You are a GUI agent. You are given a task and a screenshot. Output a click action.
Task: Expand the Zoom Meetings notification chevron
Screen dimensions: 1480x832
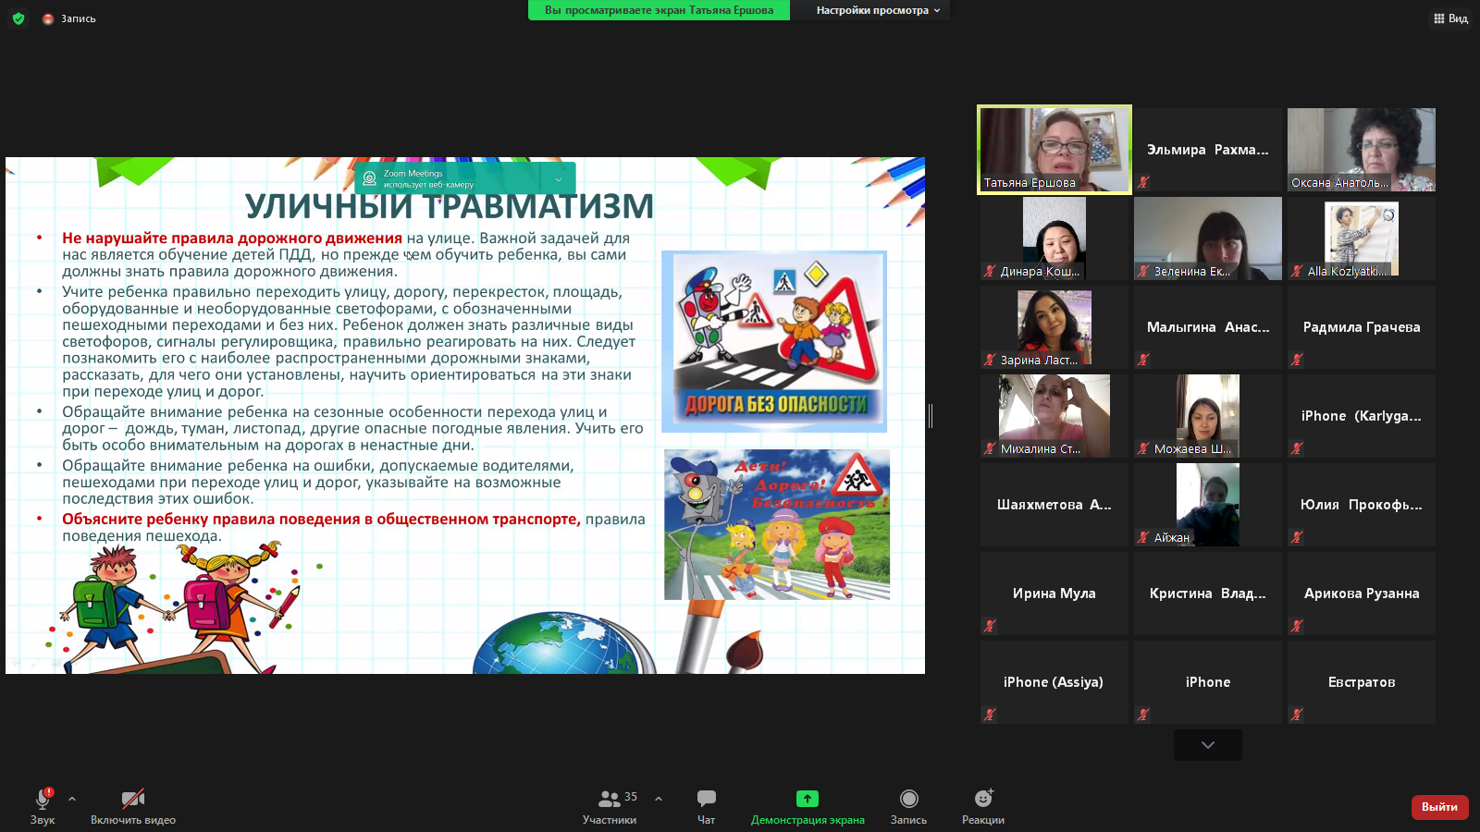[559, 179]
